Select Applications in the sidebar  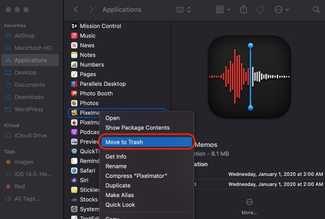tap(30, 60)
